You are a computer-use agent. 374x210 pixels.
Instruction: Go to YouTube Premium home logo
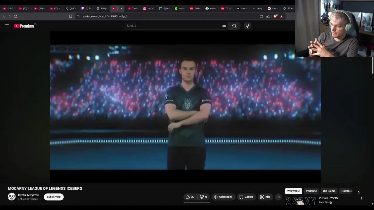point(24,26)
